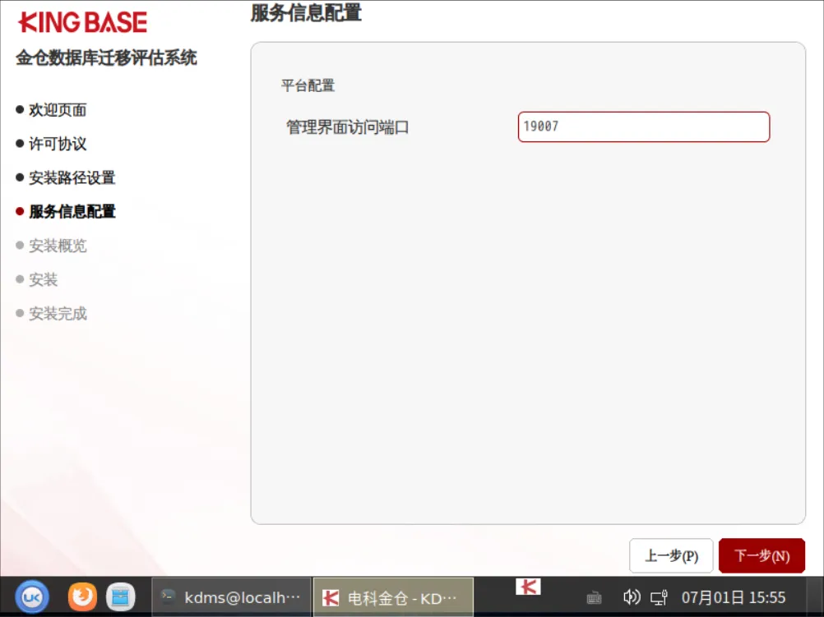Switch to kdms@localhost terminal taskbar window
The image size is (824, 617).
pos(231,597)
